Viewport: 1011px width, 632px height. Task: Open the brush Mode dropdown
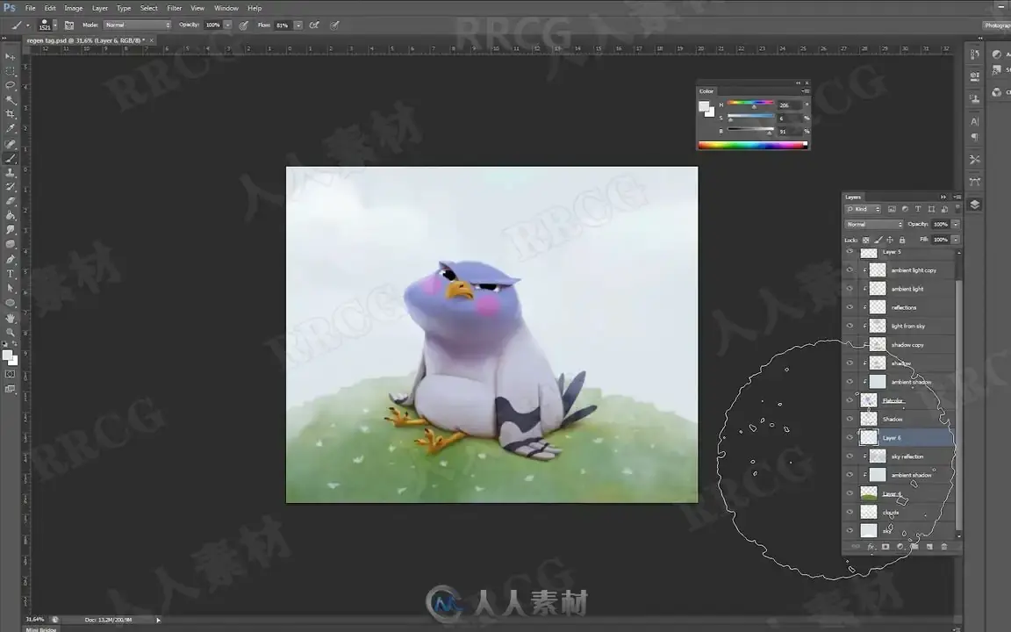tap(137, 25)
